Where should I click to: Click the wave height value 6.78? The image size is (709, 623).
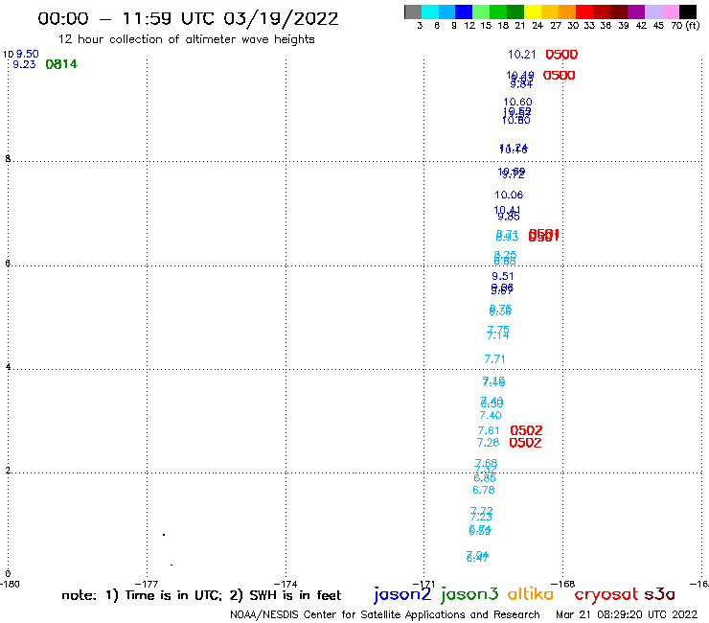[484, 490]
